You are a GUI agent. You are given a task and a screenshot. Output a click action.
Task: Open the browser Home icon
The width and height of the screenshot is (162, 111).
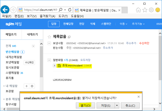coord(138,10)
